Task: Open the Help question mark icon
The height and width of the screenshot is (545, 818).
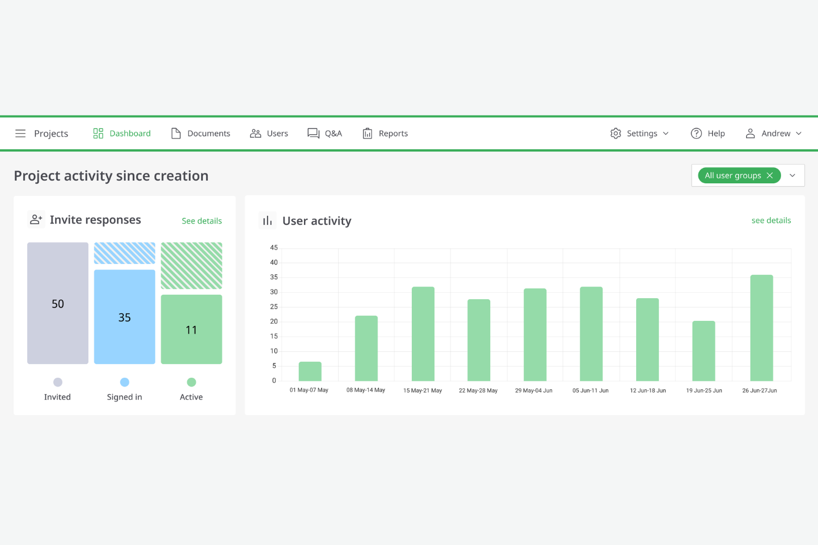Action: pos(696,133)
